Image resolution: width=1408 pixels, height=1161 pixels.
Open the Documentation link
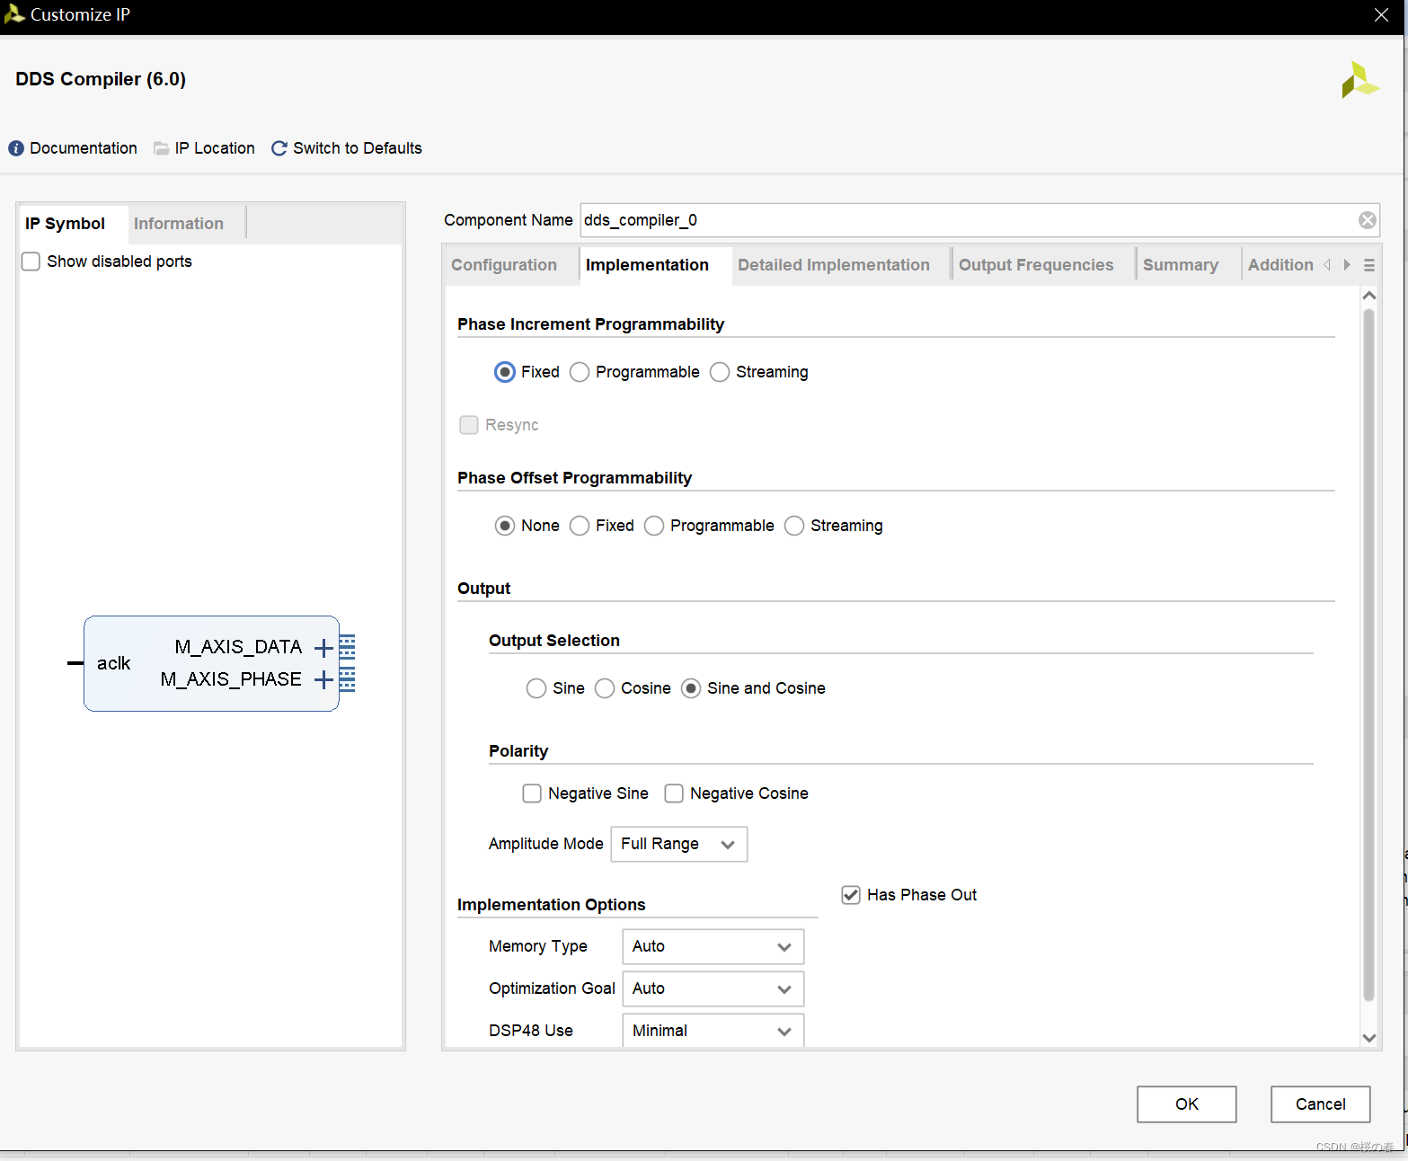(84, 148)
